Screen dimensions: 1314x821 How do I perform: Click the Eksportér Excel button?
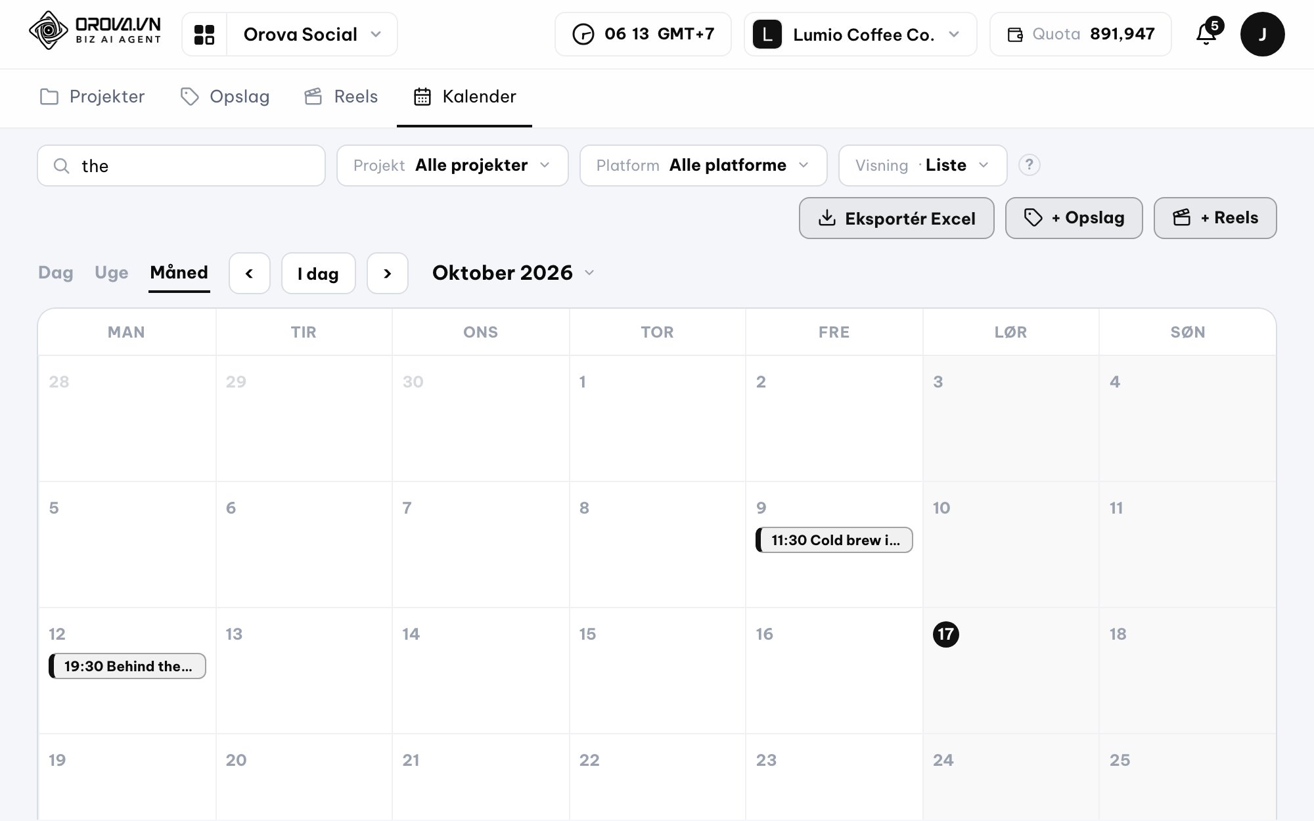(896, 218)
